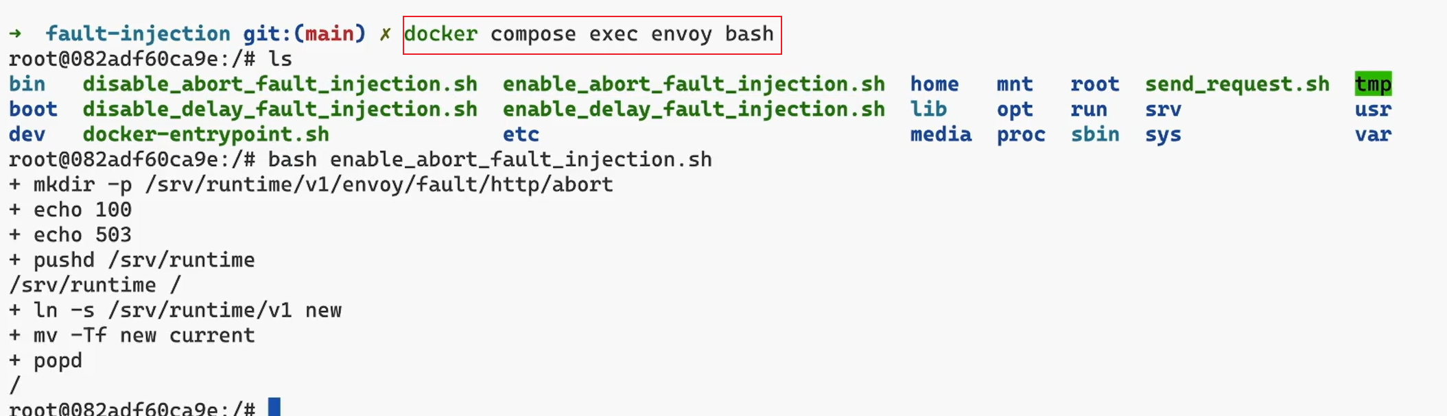Image resolution: width=1447 pixels, height=416 pixels.
Task: Click the bash enable_abort_fault_injection.sh command line
Action: (x=490, y=160)
